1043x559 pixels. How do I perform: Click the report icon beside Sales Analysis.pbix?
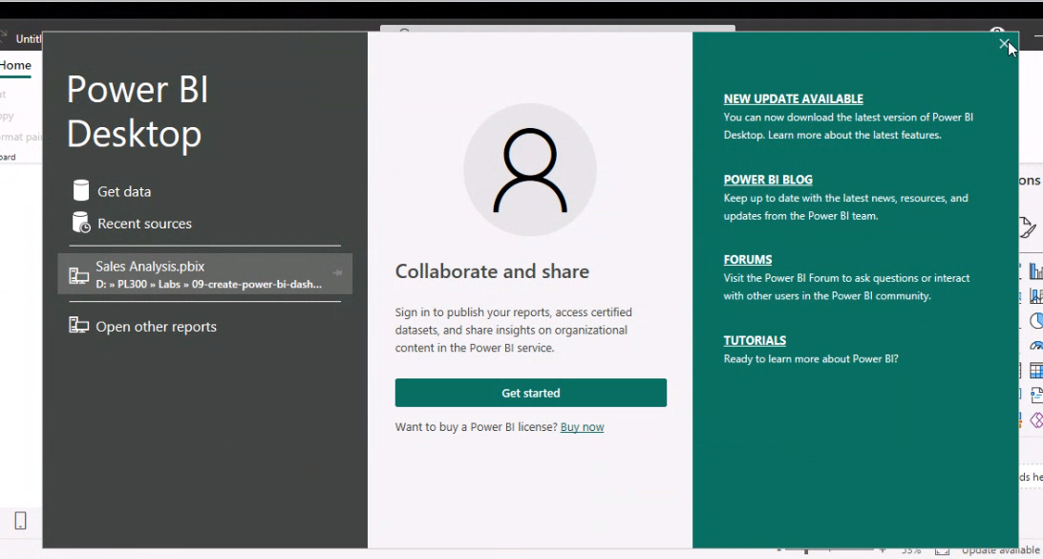78,275
